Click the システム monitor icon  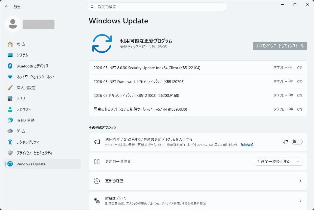pos(10,55)
